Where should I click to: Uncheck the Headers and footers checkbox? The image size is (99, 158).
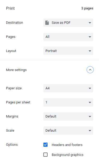click(x=45, y=145)
